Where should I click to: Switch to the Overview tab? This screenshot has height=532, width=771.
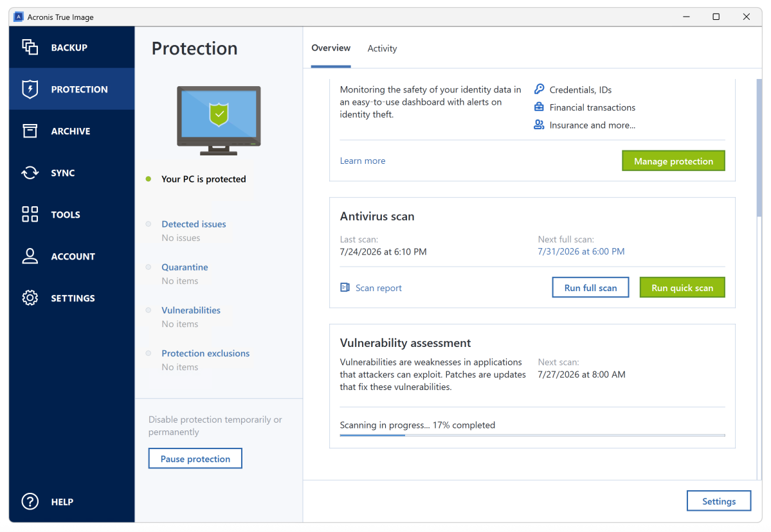point(331,48)
